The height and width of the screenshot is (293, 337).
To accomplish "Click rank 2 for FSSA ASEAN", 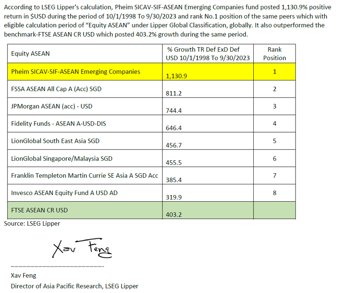I will click(275, 89).
